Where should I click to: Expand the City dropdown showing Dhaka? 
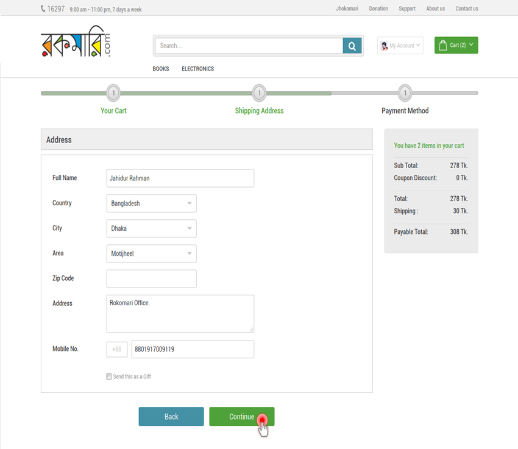pyautogui.click(x=151, y=228)
